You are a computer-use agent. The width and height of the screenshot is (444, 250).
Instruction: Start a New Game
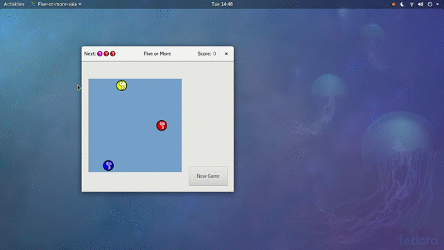coord(208,176)
